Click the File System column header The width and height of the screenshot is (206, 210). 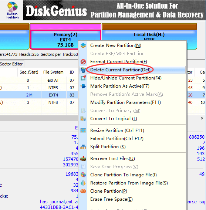click(53, 72)
